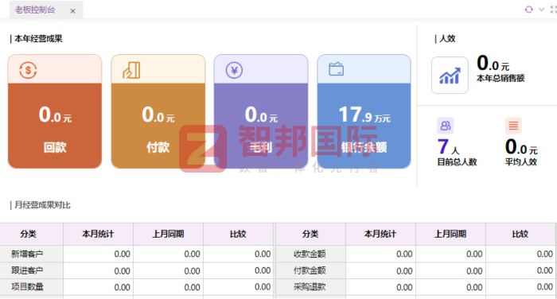
Task: Click the 本年总销售额 growth chart icon
Action: (450, 76)
